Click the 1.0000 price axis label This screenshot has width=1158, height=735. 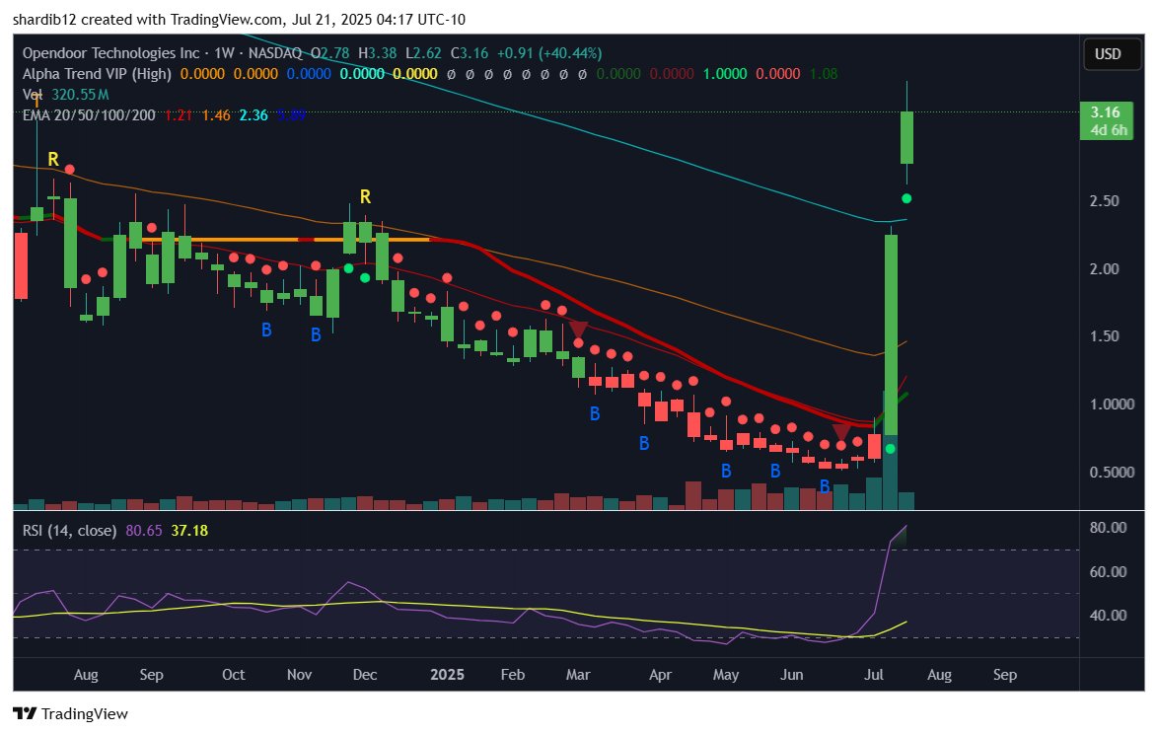point(1112,404)
